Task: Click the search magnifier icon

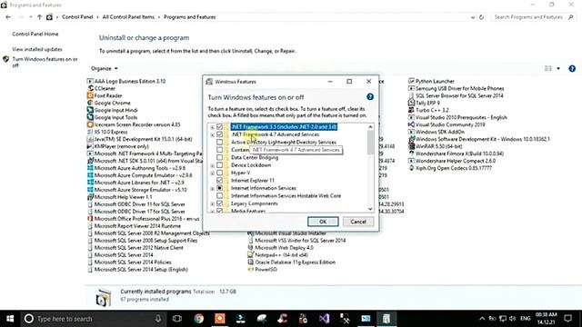Action: click(571, 17)
